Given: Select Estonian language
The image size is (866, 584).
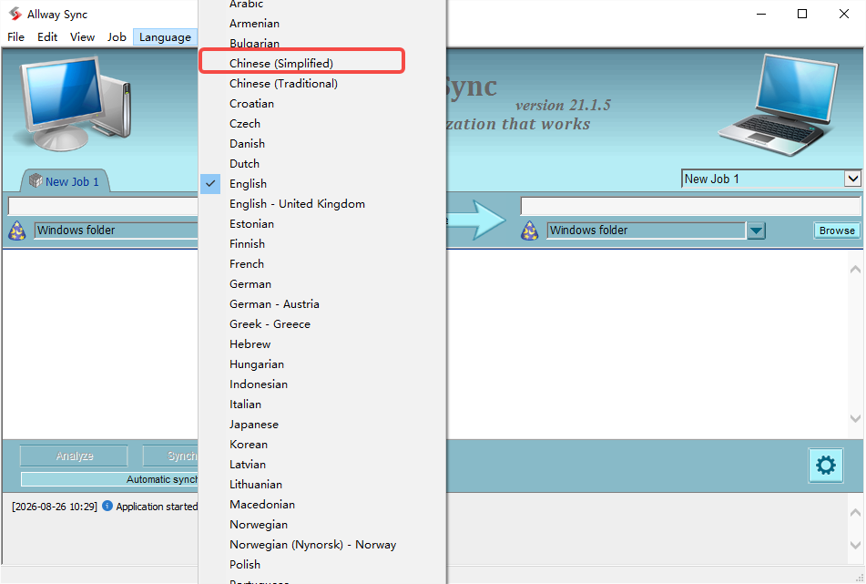Looking at the screenshot, I should pos(322,224).
